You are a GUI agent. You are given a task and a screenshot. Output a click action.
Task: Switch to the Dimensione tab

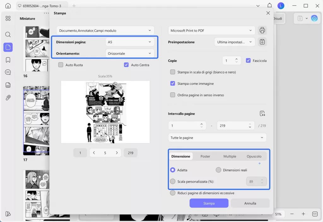point(181,156)
